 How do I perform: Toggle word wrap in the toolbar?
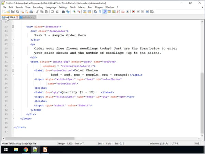[95, 12]
